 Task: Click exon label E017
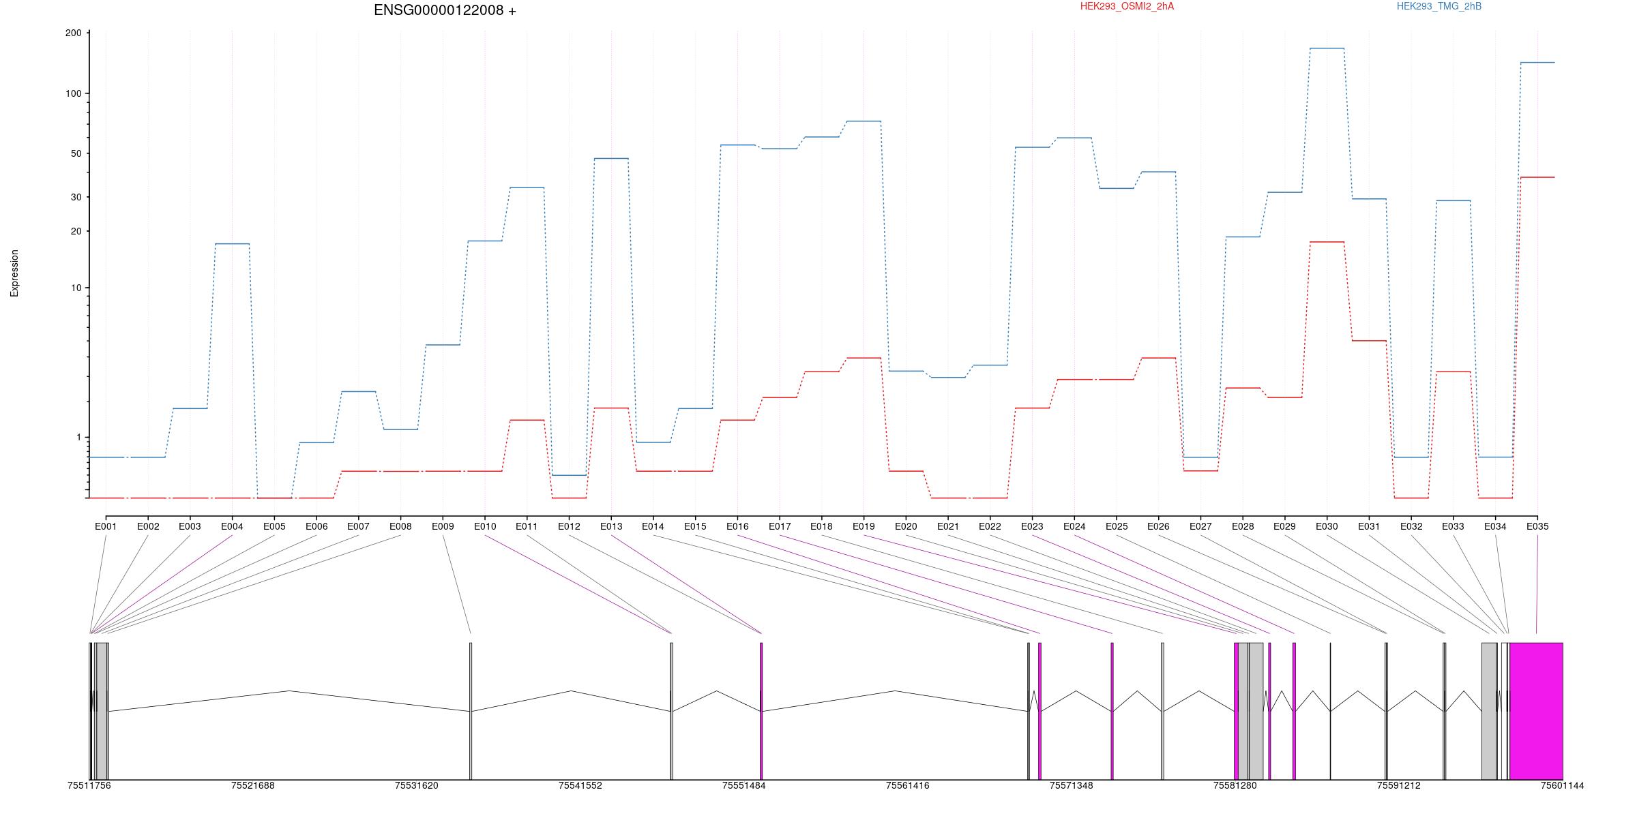(x=780, y=526)
